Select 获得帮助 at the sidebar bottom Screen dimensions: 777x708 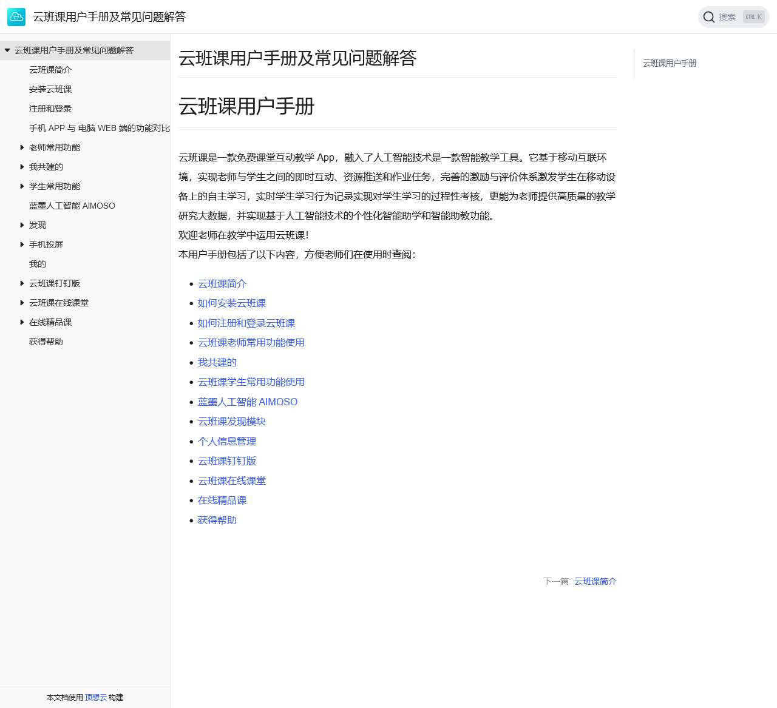(46, 342)
